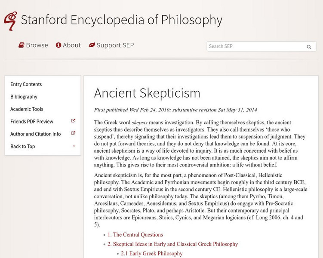Screen dimensions: 323x258
Task: Open Author and Citation Info
Action: pyautogui.click(x=35, y=134)
